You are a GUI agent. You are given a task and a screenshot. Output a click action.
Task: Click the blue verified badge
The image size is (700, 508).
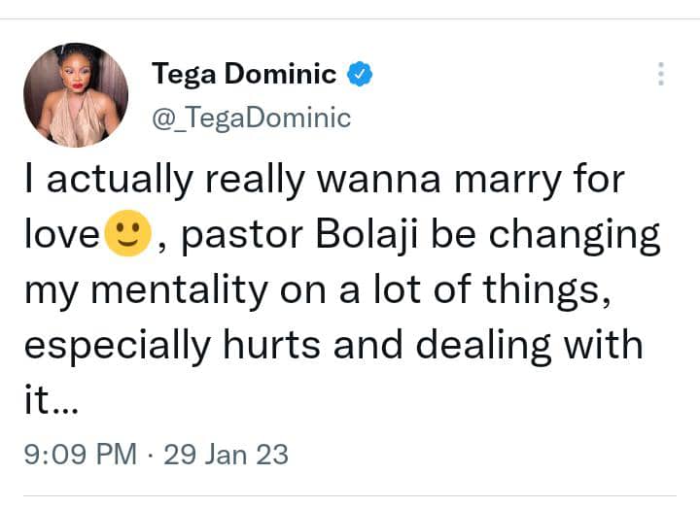tap(361, 73)
